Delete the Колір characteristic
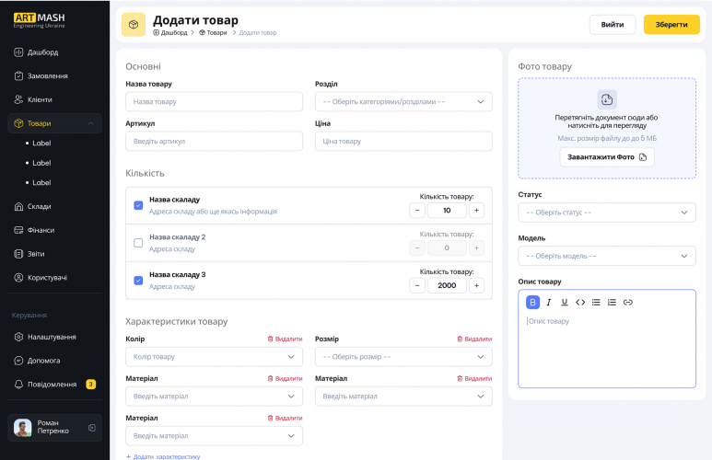The width and height of the screenshot is (712, 460). coord(285,339)
